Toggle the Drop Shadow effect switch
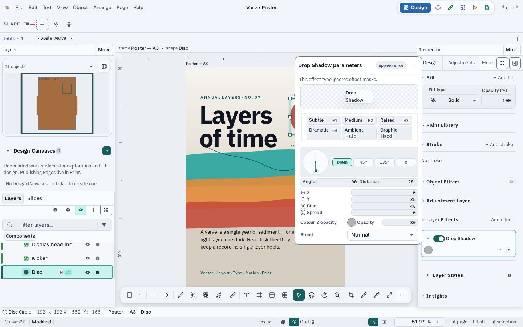This screenshot has width=523, height=327. pos(439,239)
